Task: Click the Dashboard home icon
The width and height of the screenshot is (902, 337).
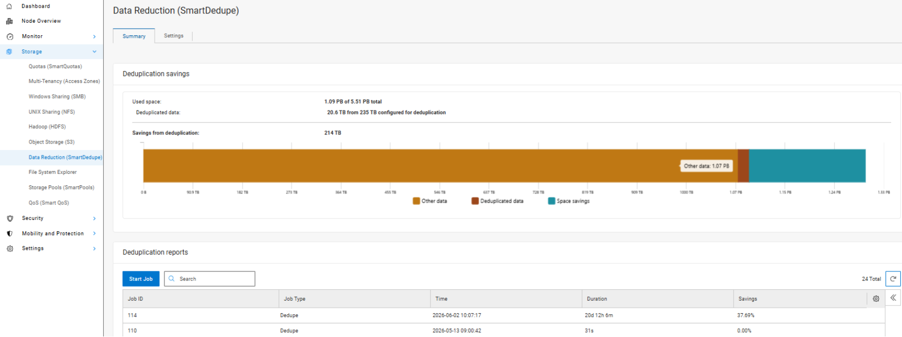Action: coord(9,6)
